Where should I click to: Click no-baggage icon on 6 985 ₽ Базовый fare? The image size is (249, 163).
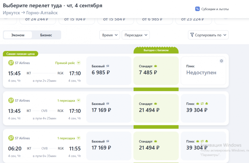(108, 66)
